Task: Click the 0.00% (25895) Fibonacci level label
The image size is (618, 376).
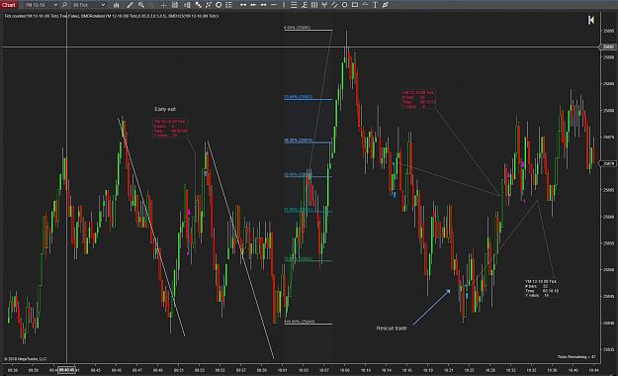Action: pos(298,28)
